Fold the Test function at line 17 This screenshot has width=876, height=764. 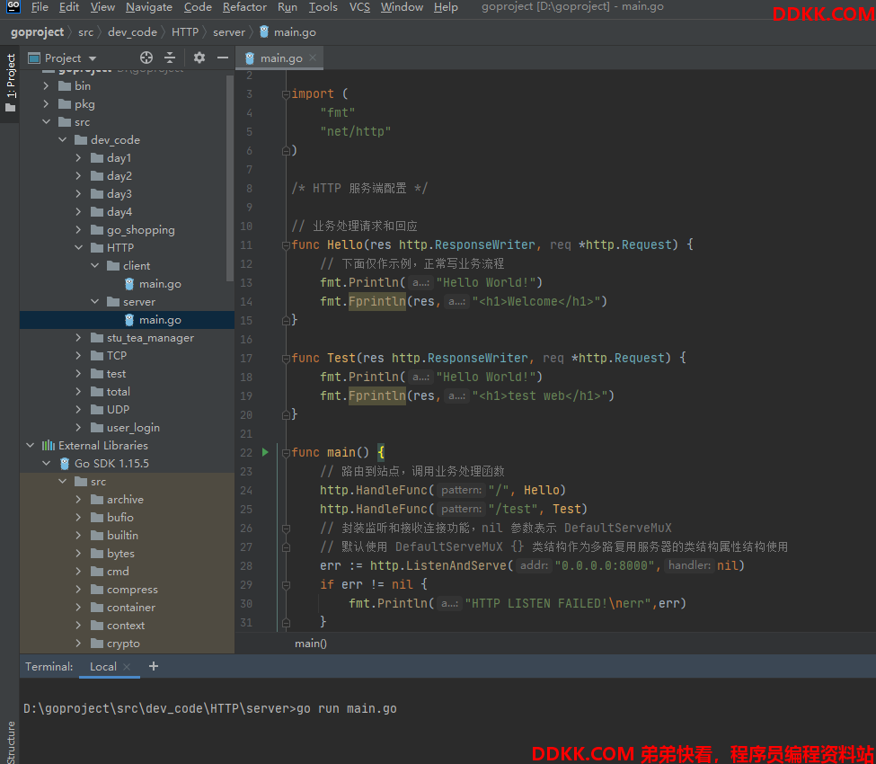pyautogui.click(x=286, y=359)
